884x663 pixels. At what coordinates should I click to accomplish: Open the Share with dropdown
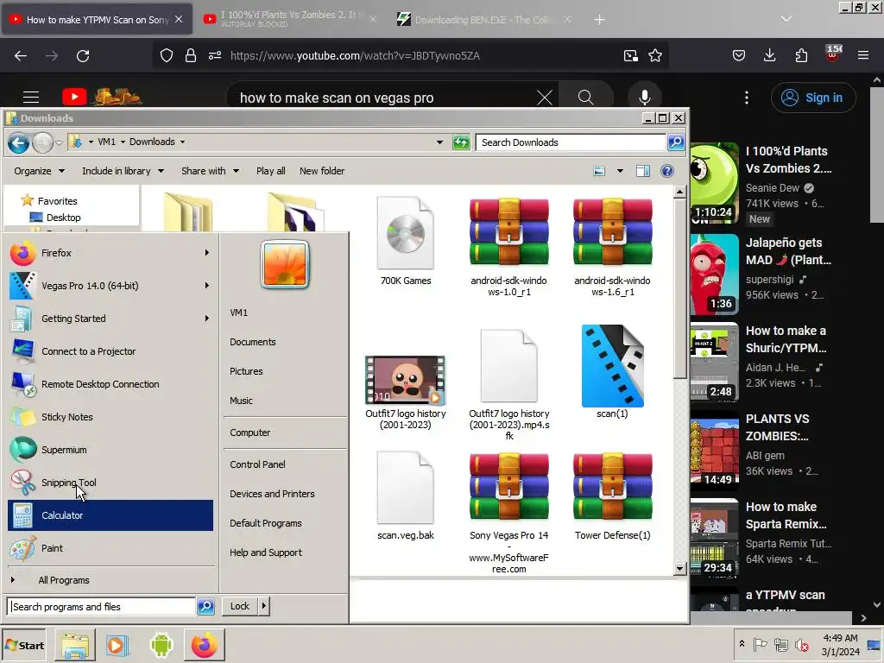tap(211, 171)
